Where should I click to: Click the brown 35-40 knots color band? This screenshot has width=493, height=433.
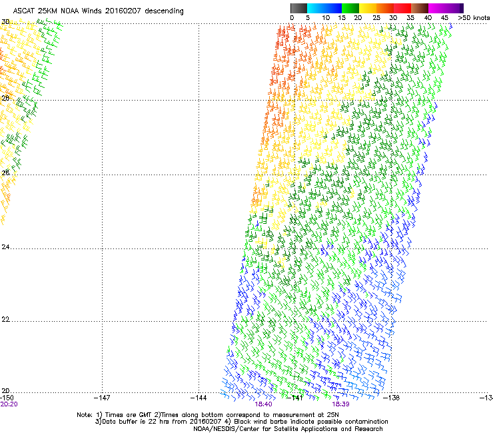coord(420,8)
